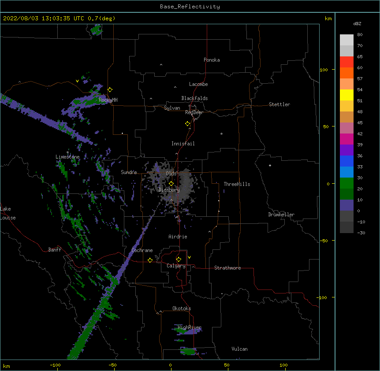380x371 pixels.
Task: Click the red 60-65 dBZ legend swatch
Action: 346,62
